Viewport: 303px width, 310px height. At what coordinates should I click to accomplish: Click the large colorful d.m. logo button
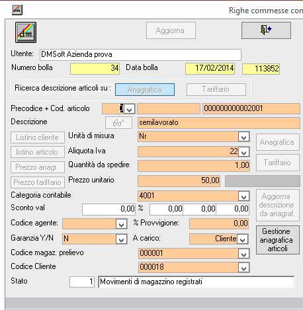tap(26, 32)
